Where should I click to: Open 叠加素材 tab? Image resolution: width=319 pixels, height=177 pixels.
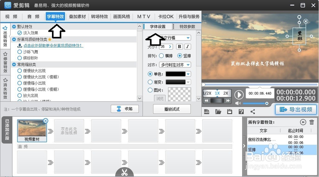point(77,17)
